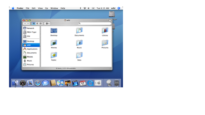This screenshot has width=205, height=115.
Task: Open iChat speech bubble in the Dock
Action: (45, 83)
